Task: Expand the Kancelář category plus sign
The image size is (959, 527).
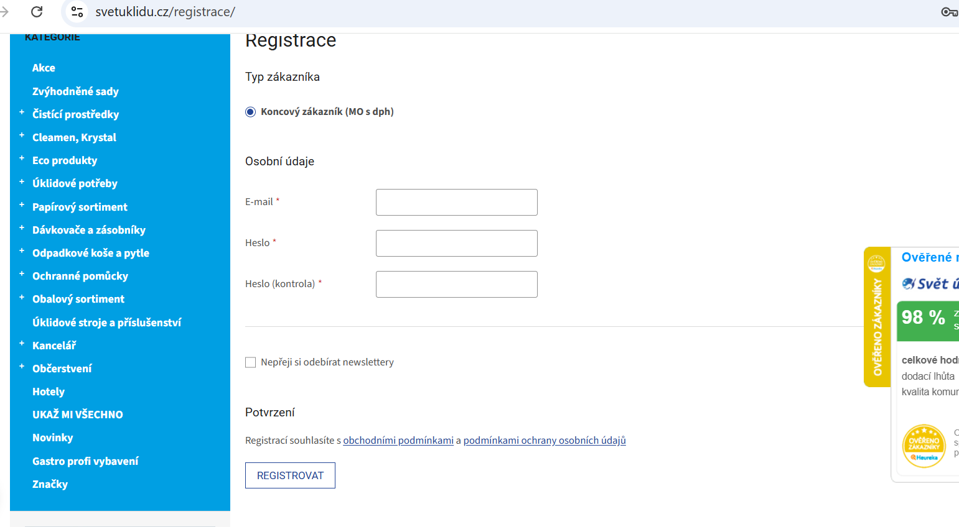Action: coord(22,344)
